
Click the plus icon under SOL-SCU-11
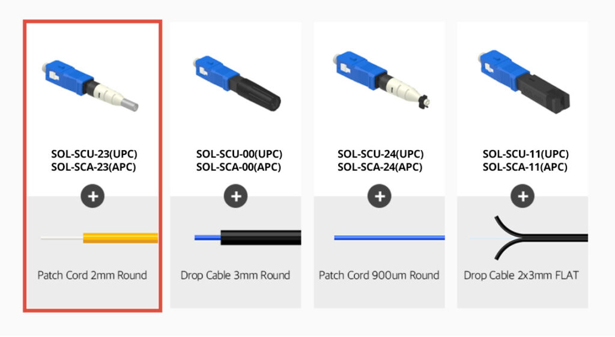523,196
